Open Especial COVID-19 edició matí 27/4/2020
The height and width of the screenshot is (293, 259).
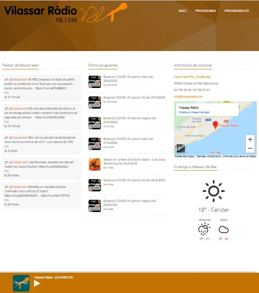[128, 141]
